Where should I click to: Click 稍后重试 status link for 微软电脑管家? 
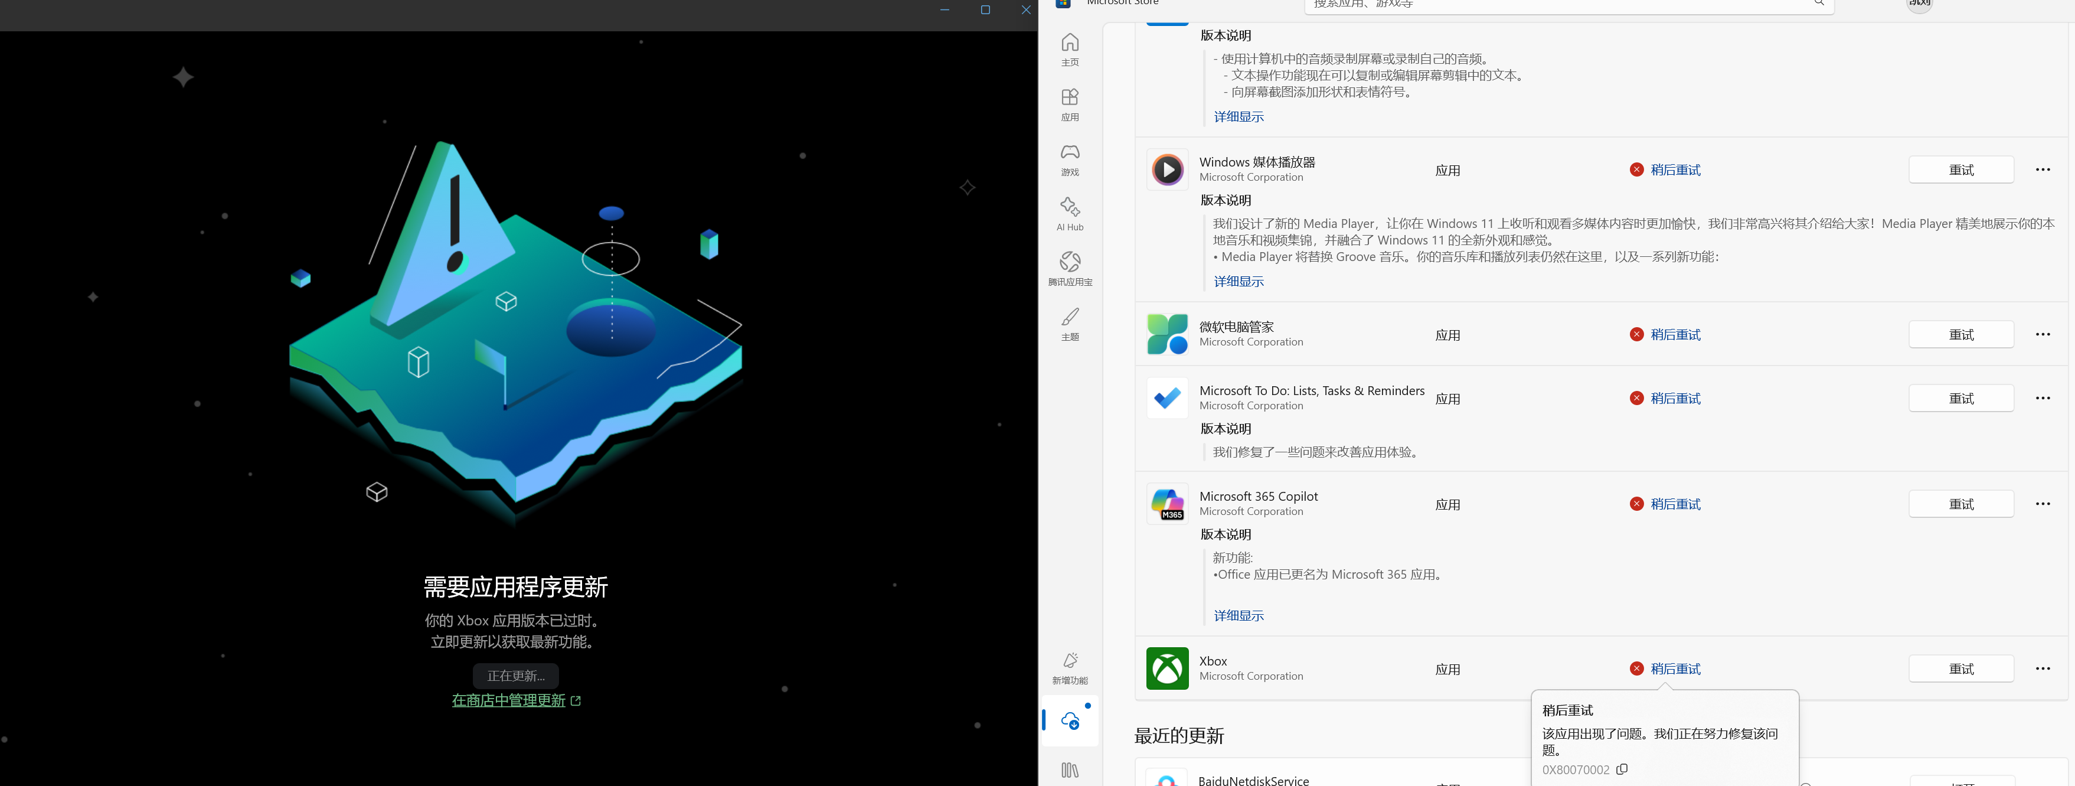1675,334
